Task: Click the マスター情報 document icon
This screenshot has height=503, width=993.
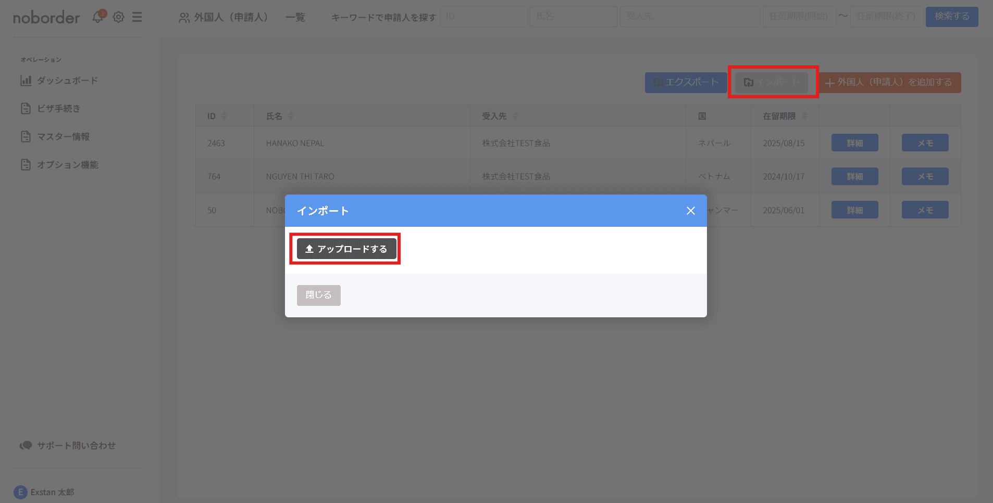Action: pos(26,136)
